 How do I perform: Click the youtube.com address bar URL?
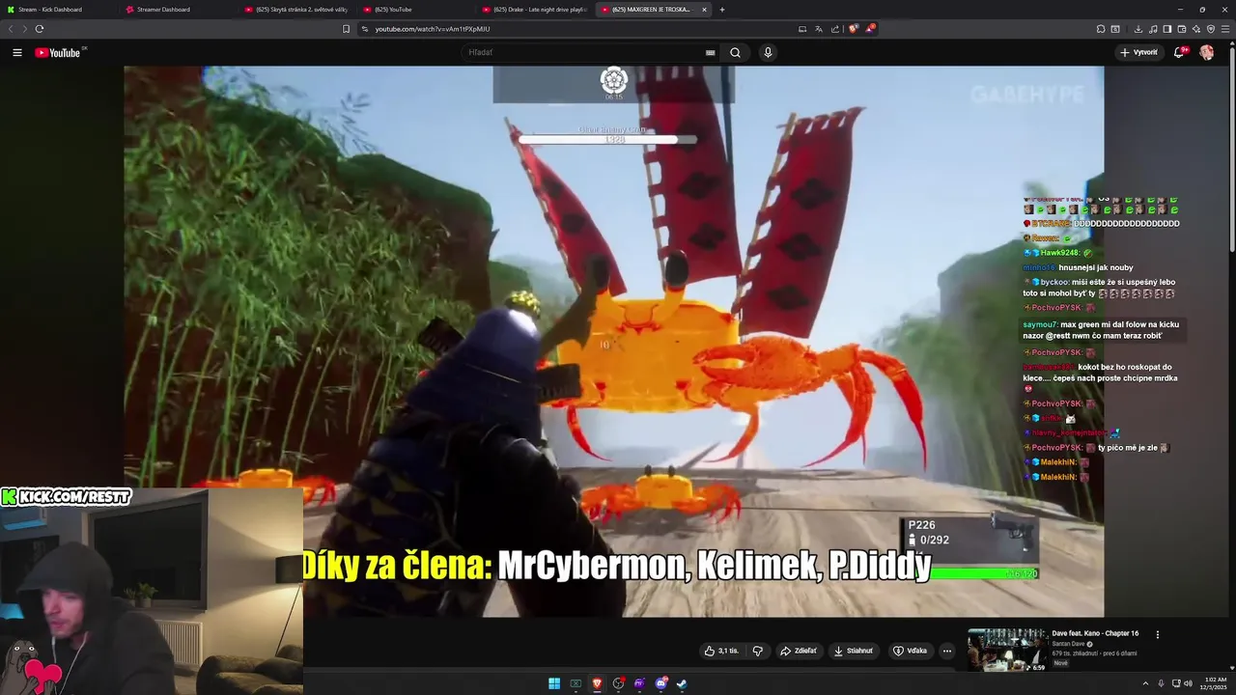(x=433, y=29)
